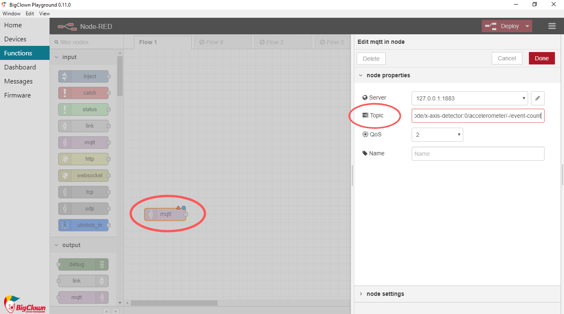This screenshot has width=564, height=314.
Task: Click the palette vertical scrollbar
Action: click(x=120, y=76)
